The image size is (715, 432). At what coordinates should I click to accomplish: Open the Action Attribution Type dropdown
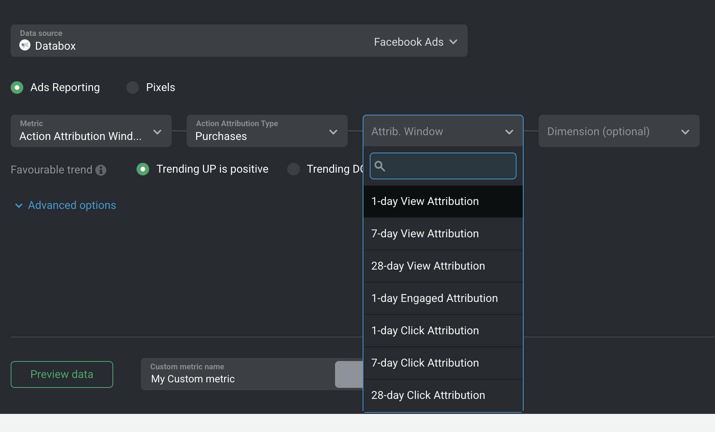click(x=267, y=131)
